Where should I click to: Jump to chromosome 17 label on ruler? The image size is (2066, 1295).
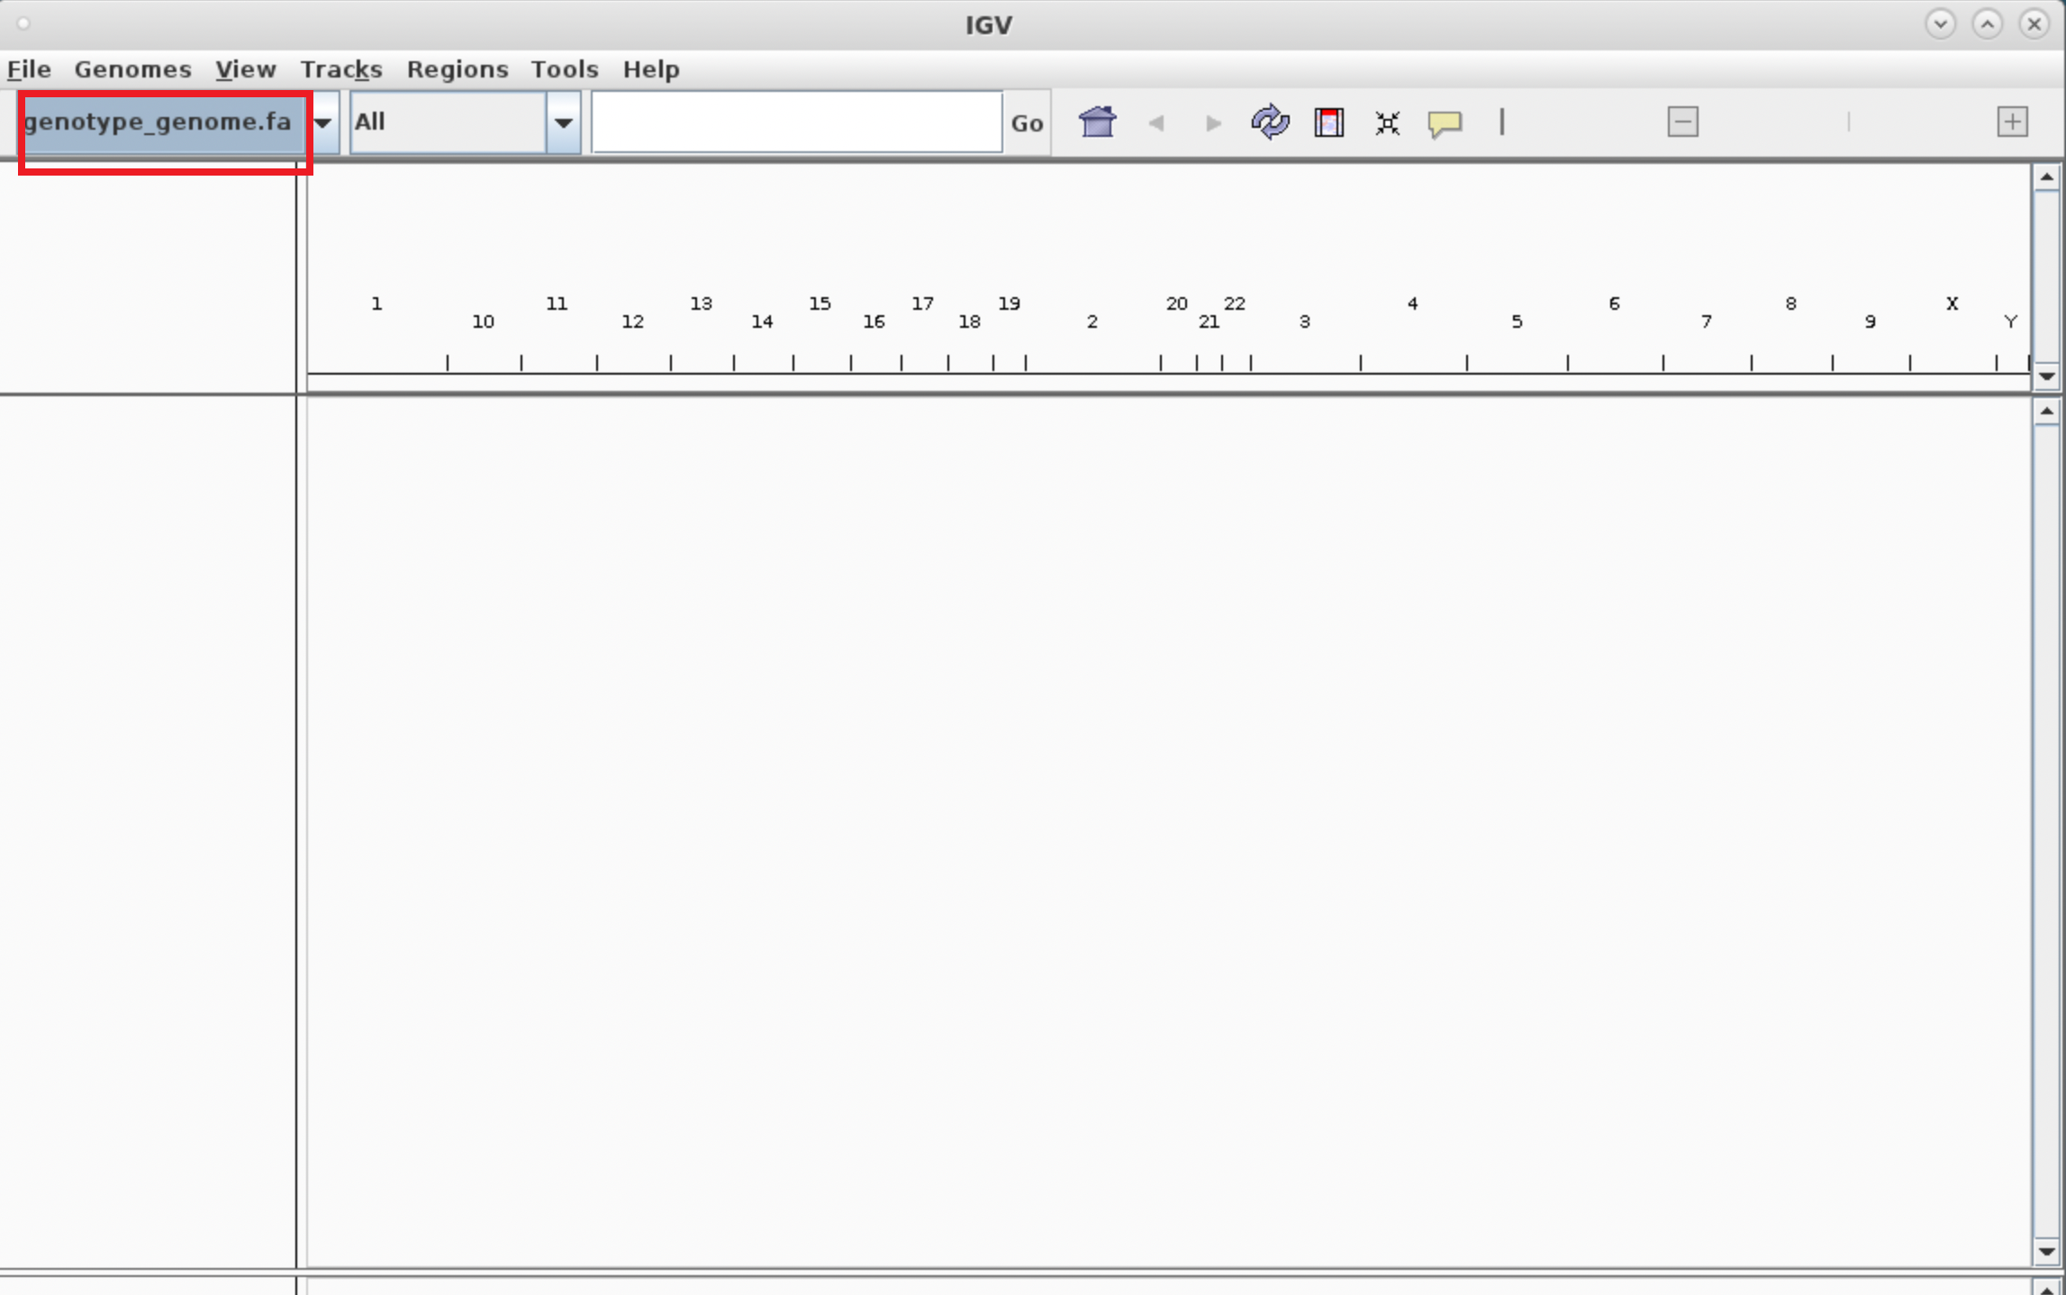point(922,303)
